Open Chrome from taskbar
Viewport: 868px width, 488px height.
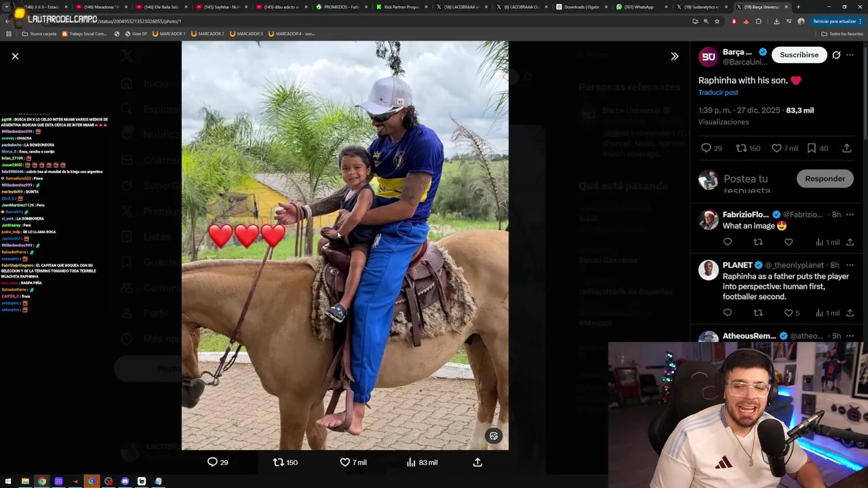click(x=42, y=481)
